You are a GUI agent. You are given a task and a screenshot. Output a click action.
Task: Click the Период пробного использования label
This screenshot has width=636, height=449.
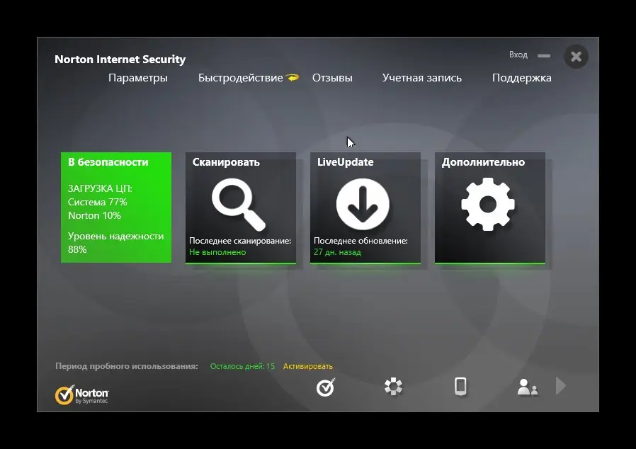pos(127,366)
